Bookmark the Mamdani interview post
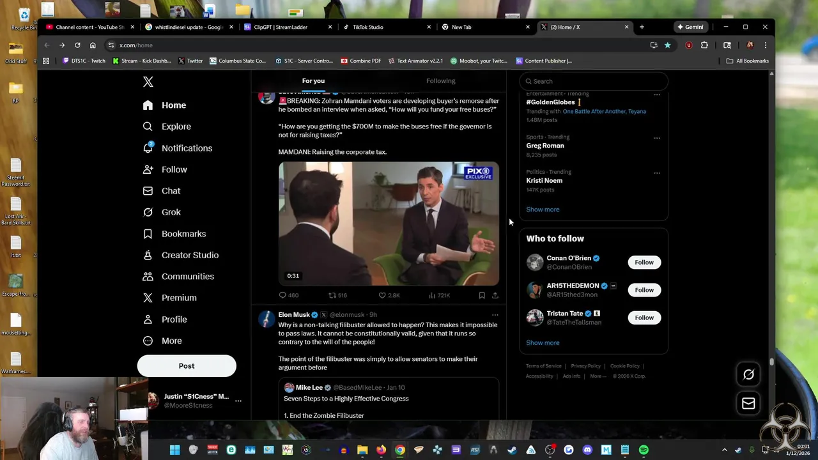 (482, 295)
